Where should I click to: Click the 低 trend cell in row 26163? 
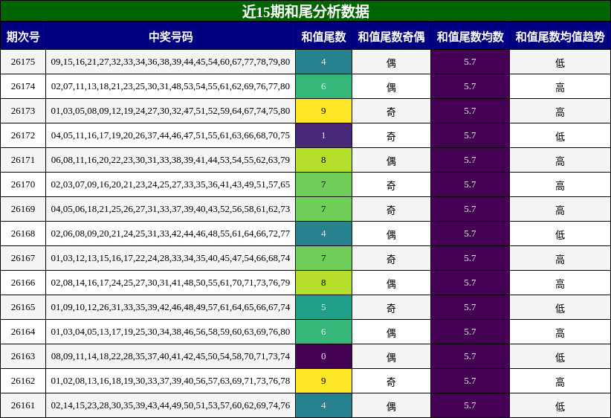tap(560, 357)
